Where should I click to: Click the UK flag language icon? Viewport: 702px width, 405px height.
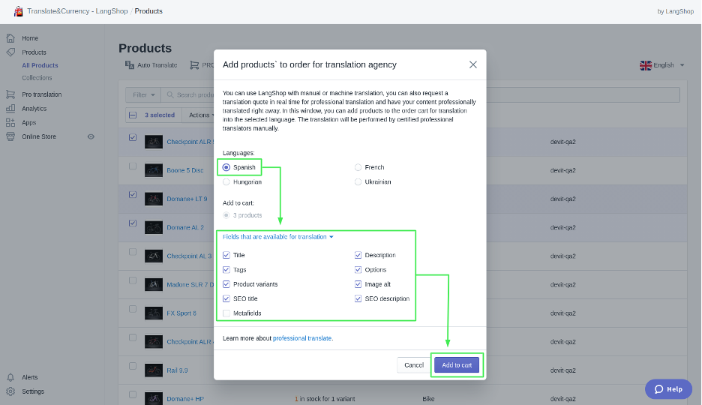click(646, 65)
